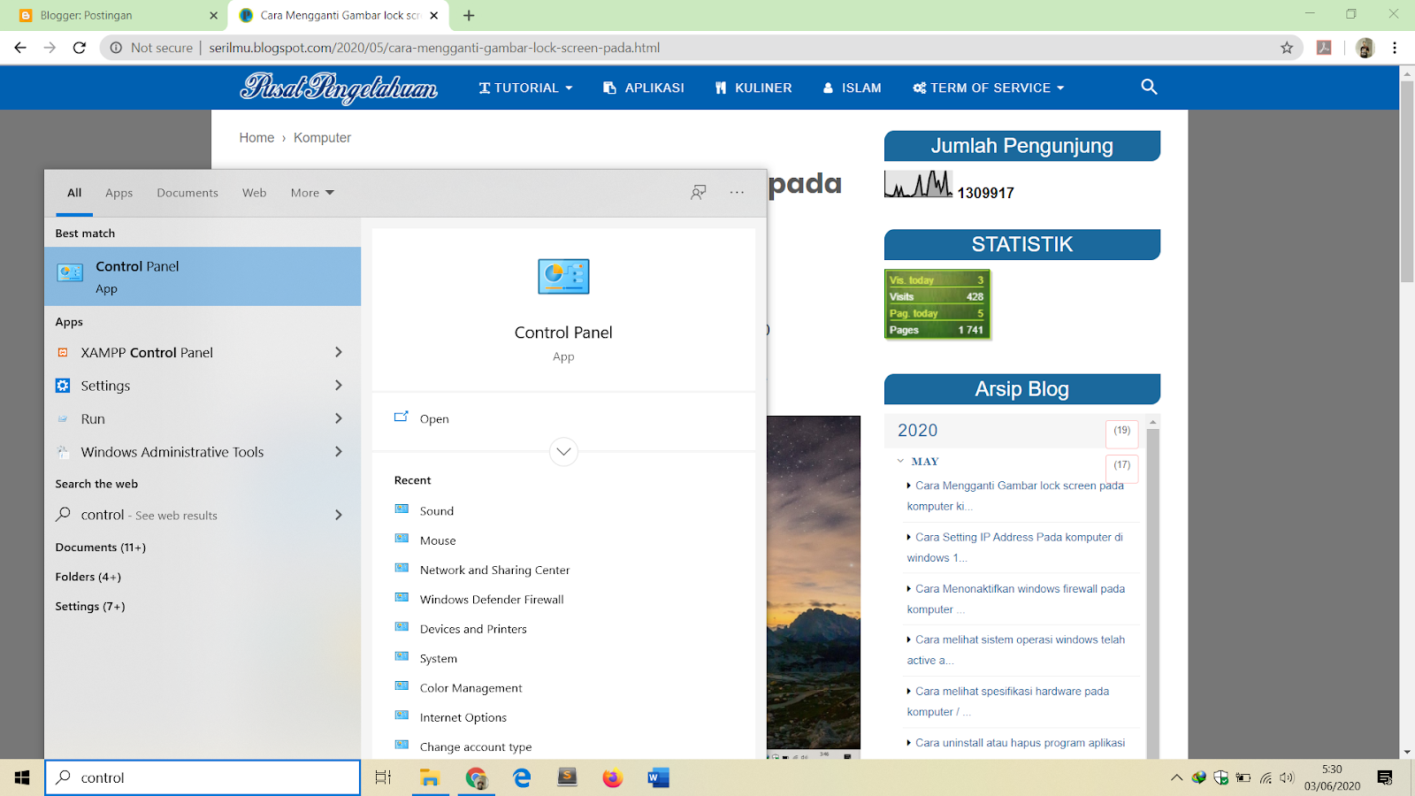Open Chrome three-dot menu
This screenshot has height=796, width=1415.
point(1395,48)
